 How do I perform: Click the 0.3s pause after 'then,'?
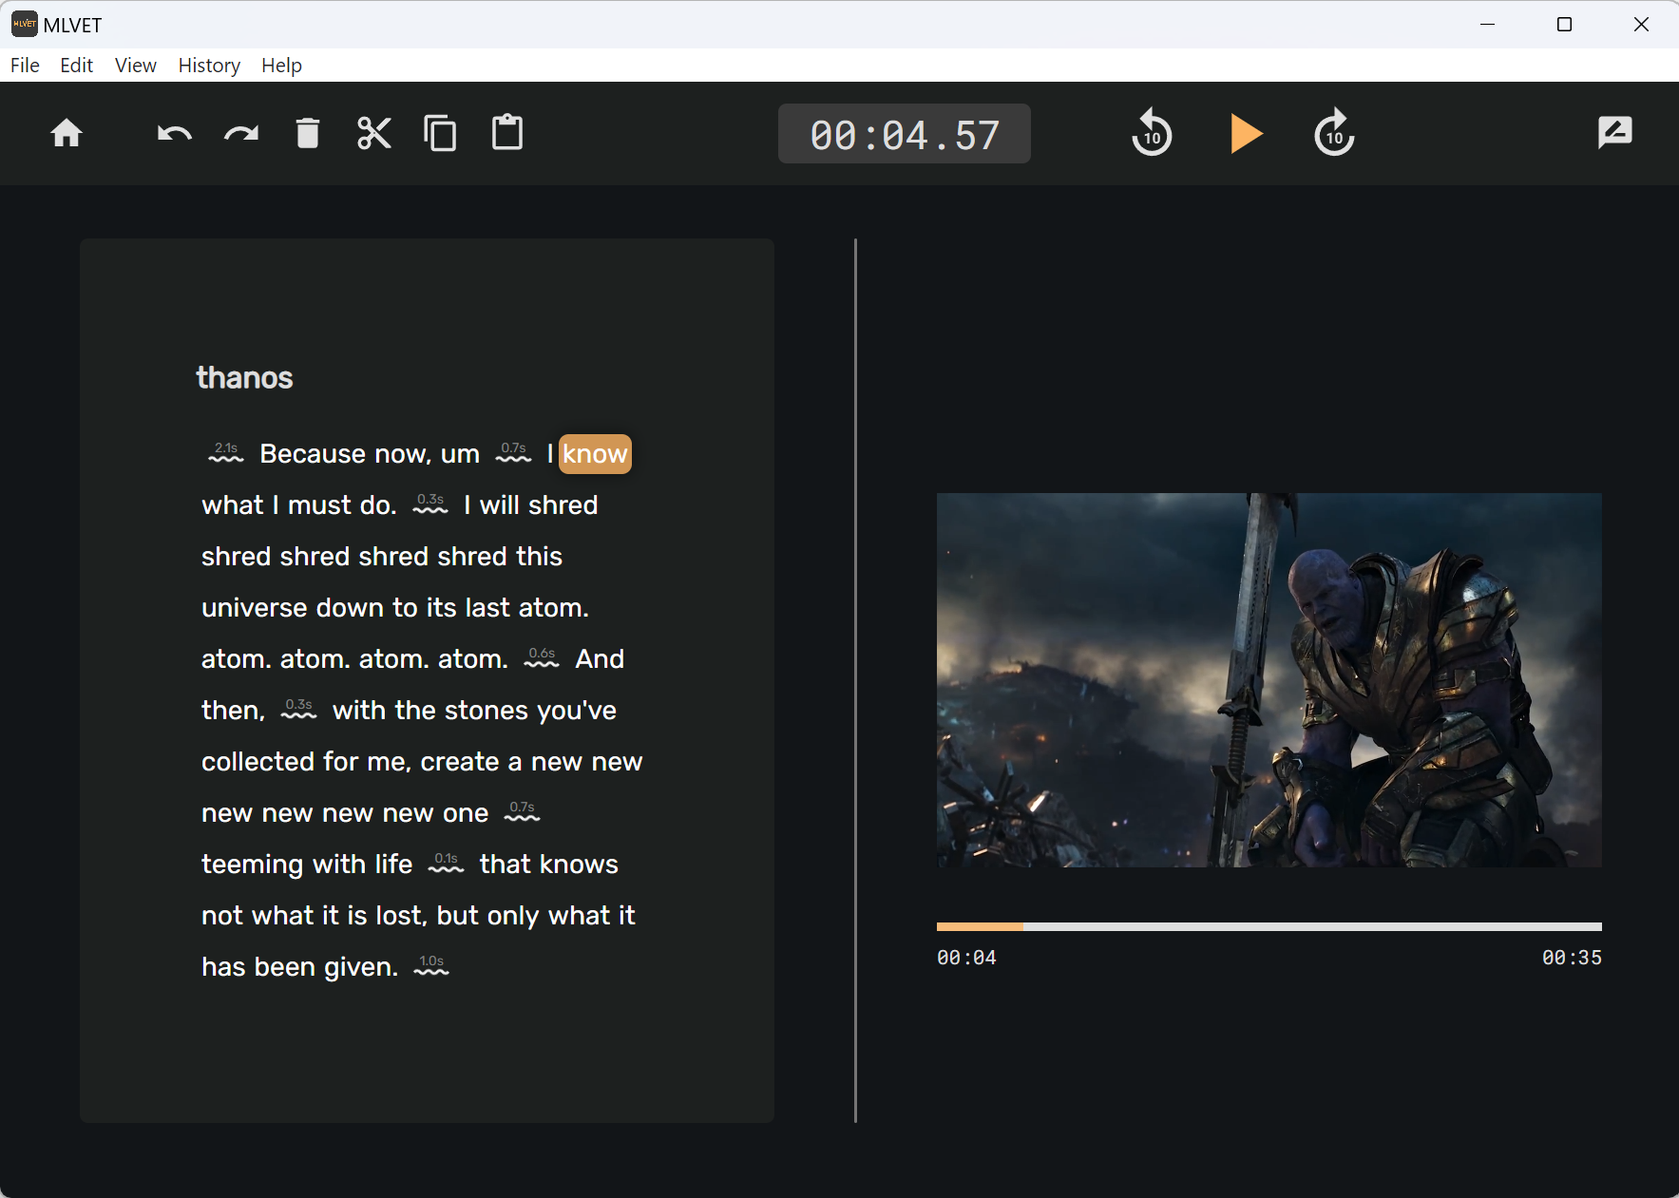[298, 709]
